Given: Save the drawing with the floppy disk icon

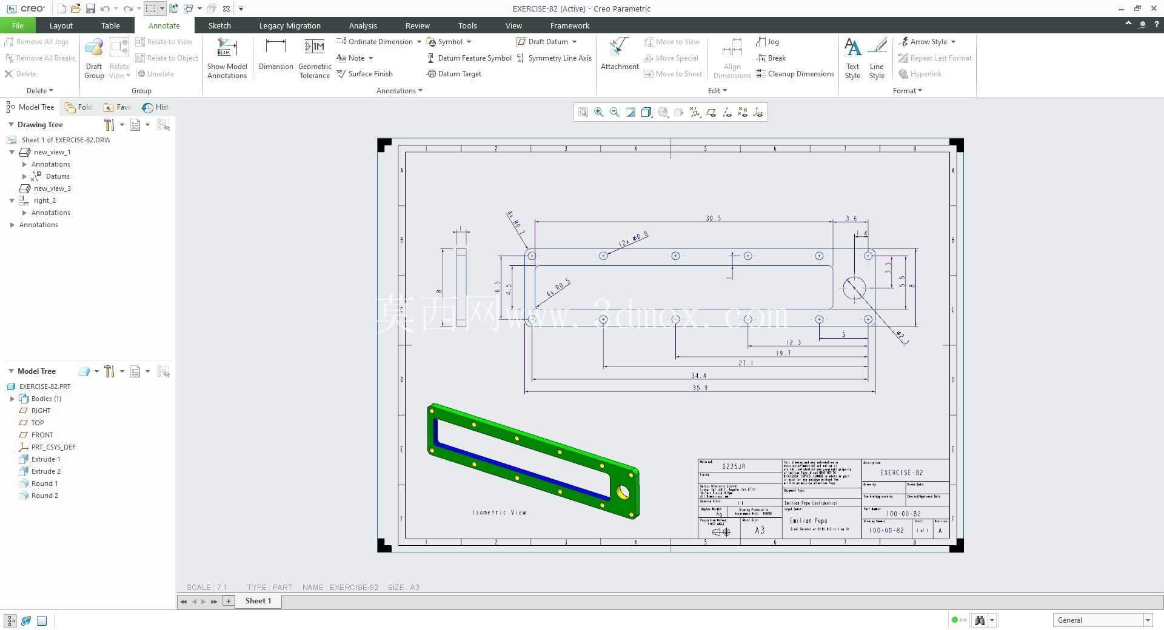Looking at the screenshot, I should coord(90,8).
